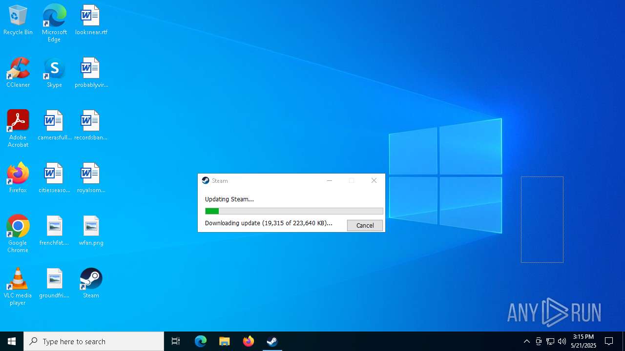
Task: Select the probablyvir... document icon
Action: click(x=91, y=73)
